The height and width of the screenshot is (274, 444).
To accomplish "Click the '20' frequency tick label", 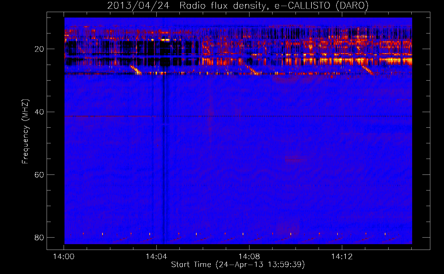I will (39, 49).
